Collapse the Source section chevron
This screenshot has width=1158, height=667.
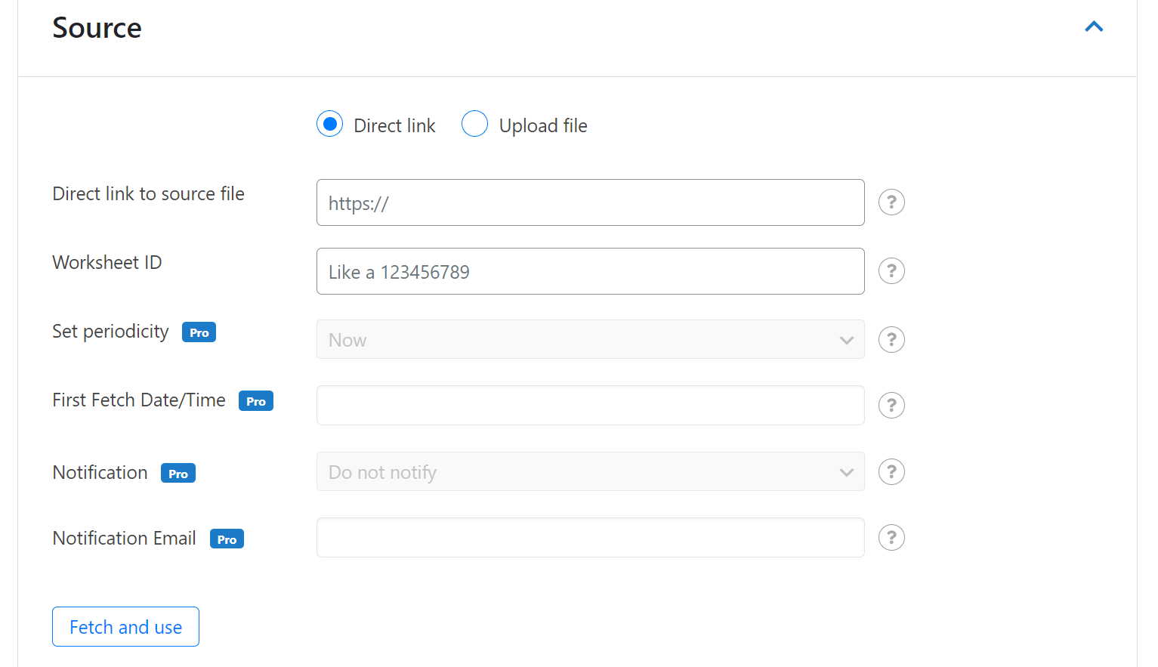(1094, 27)
